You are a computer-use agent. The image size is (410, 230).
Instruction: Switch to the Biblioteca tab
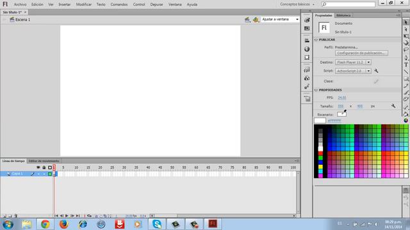pyautogui.click(x=343, y=15)
